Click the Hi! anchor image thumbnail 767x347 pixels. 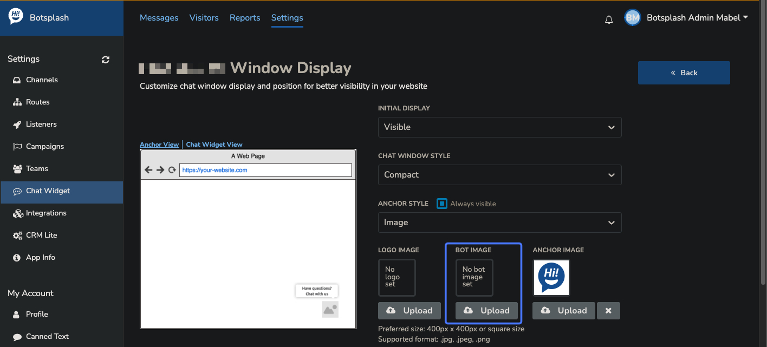tap(551, 278)
